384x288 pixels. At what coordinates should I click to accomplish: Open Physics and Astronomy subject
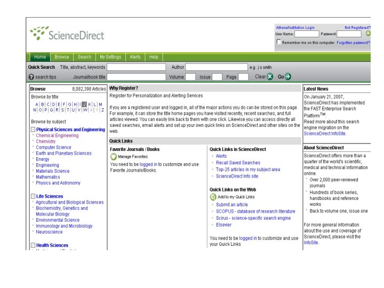coord(58,183)
